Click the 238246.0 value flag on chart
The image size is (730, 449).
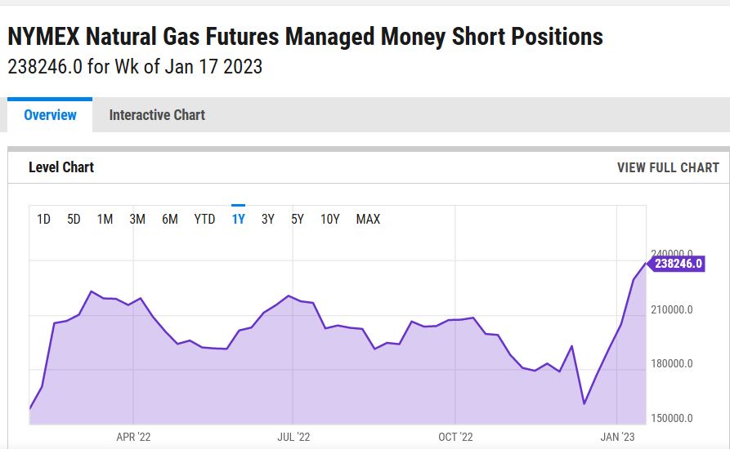tap(678, 264)
